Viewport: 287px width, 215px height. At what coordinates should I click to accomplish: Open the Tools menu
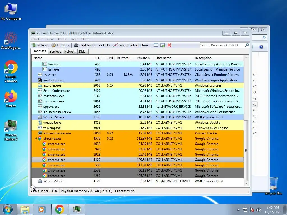coord(61,39)
